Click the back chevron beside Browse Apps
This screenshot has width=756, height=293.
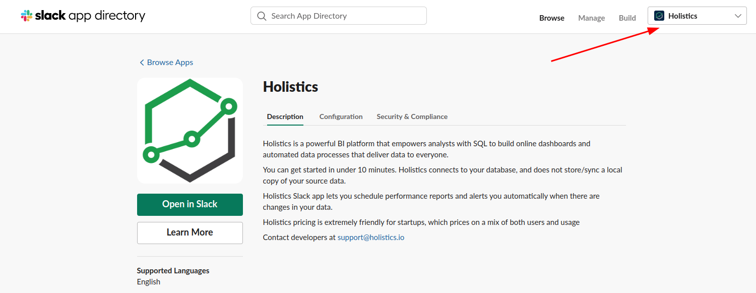tap(142, 63)
